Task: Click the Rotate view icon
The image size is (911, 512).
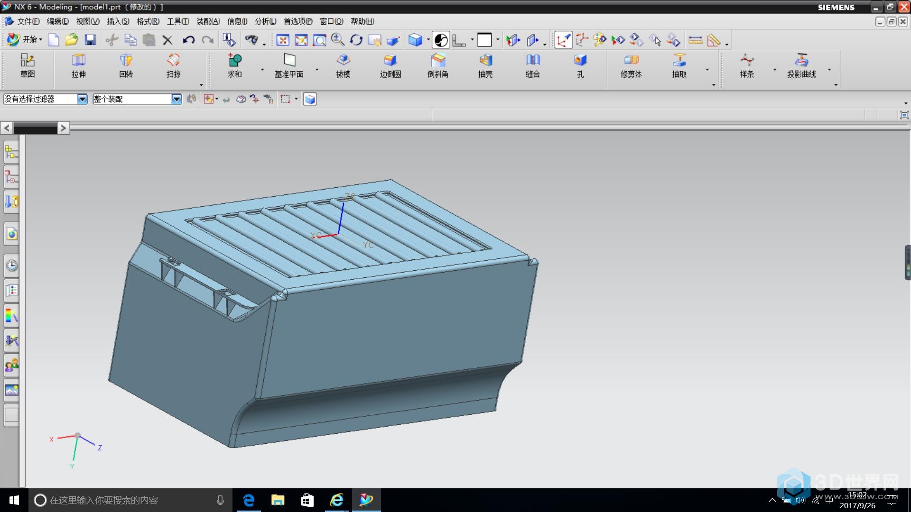Action: tap(356, 40)
